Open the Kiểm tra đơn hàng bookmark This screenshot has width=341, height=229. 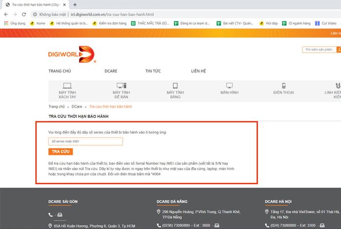110,23
